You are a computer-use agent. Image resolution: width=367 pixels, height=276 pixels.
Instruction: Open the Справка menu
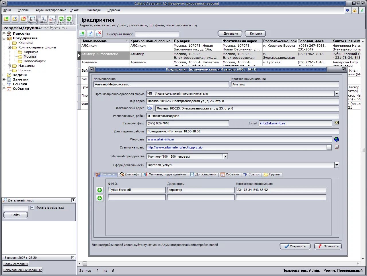tap(114, 10)
